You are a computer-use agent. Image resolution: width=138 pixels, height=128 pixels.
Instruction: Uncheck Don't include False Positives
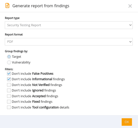click(x=9, y=73)
